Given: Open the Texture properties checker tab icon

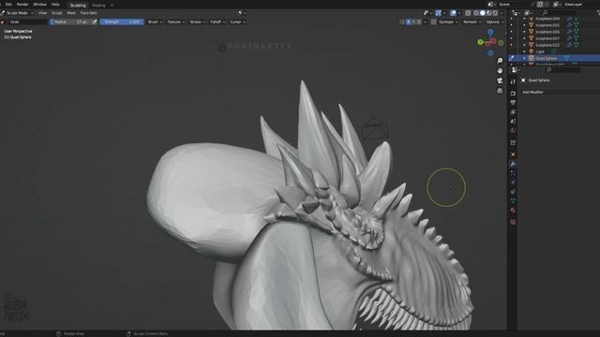Looking at the screenshot, I should click(513, 222).
